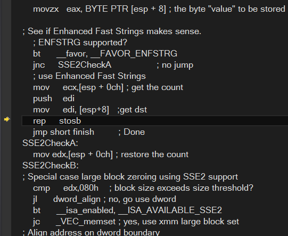Click the highlighted 'rep stosb' instruction line

click(155, 121)
